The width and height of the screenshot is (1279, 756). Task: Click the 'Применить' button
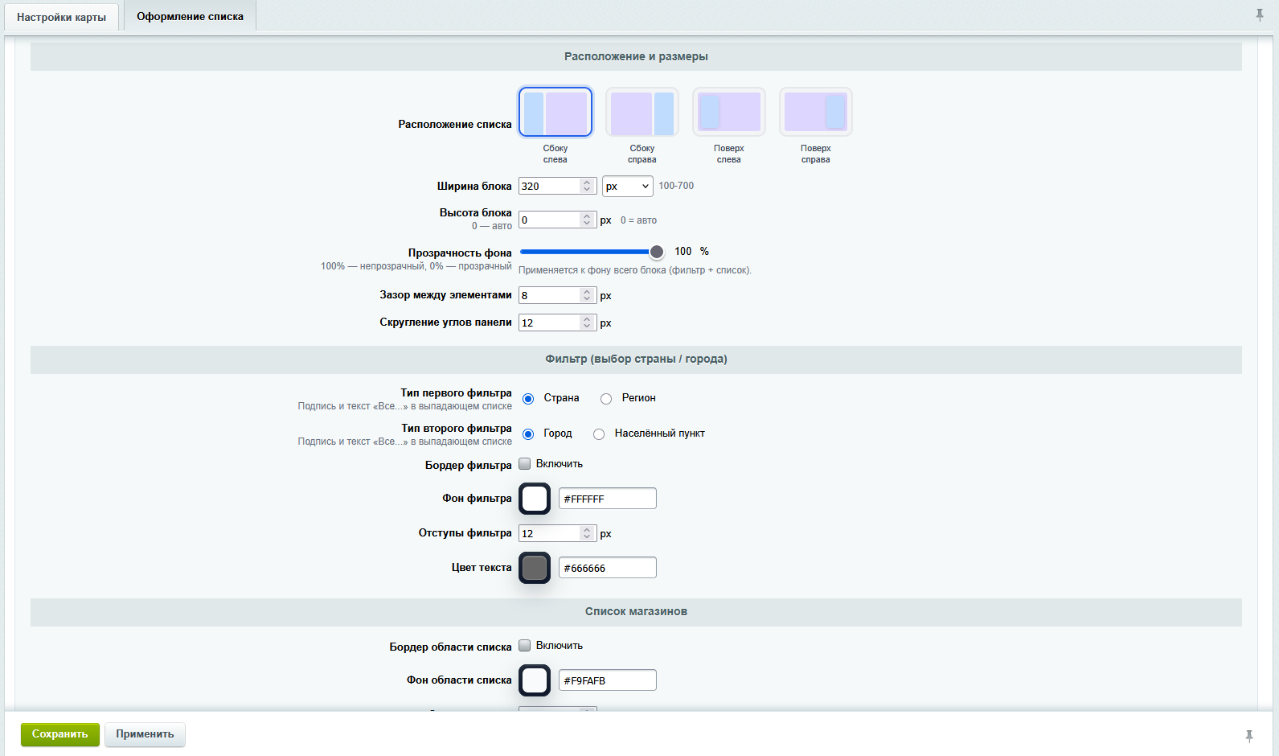point(145,734)
